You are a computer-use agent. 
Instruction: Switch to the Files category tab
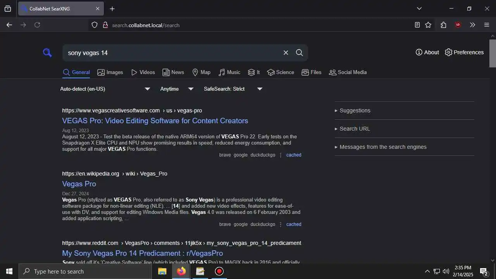pyautogui.click(x=312, y=72)
